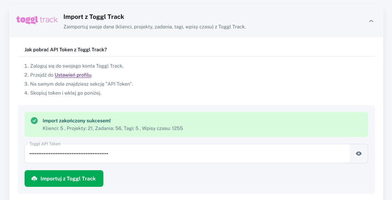Select the "Jak pobrać API Token" heading
Screen dimensions: 392x200
pos(65,50)
